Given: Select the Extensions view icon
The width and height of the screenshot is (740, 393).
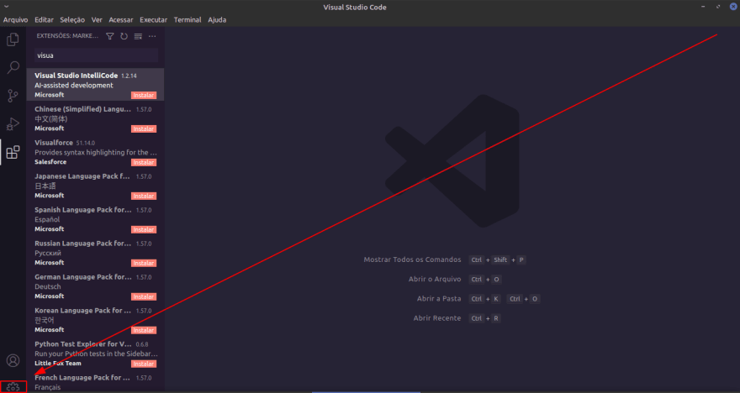Looking at the screenshot, I should [13, 152].
